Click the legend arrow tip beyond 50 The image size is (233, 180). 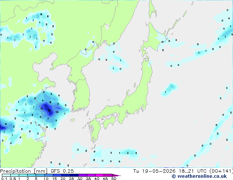click(x=116, y=175)
